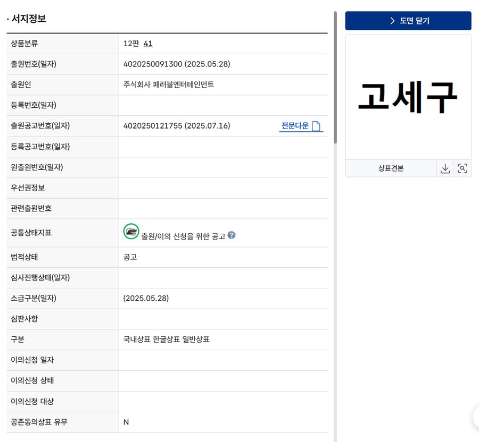Click the help question mark icon
This screenshot has width=479, height=442.
(232, 235)
